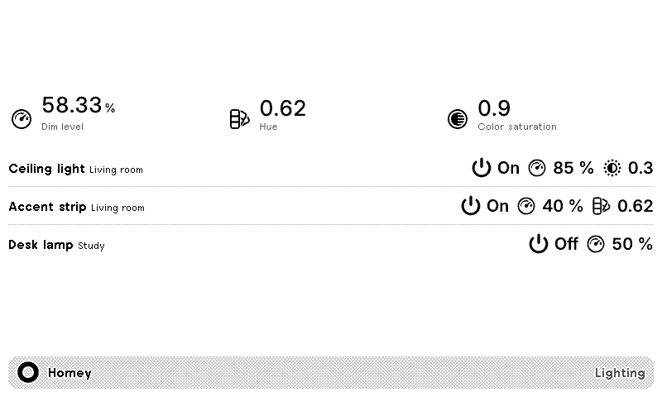662x397 pixels.
Task: Click the Homey label in footer
Action: (x=70, y=373)
